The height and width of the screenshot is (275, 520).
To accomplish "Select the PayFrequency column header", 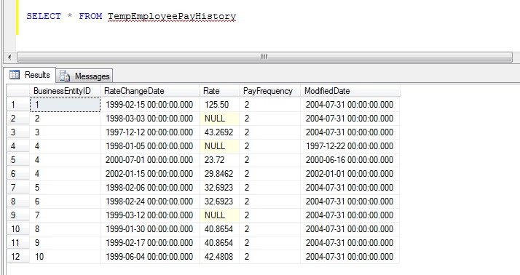I will (x=269, y=91).
